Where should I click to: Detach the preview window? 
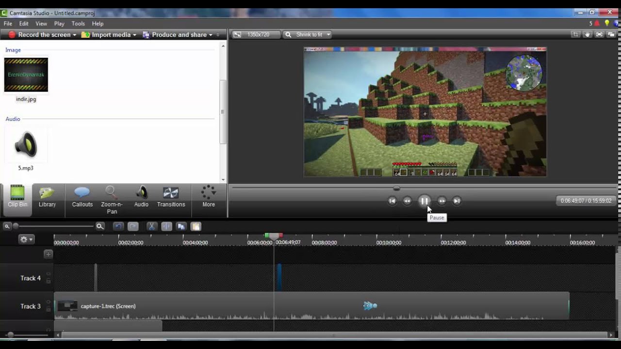pos(611,34)
